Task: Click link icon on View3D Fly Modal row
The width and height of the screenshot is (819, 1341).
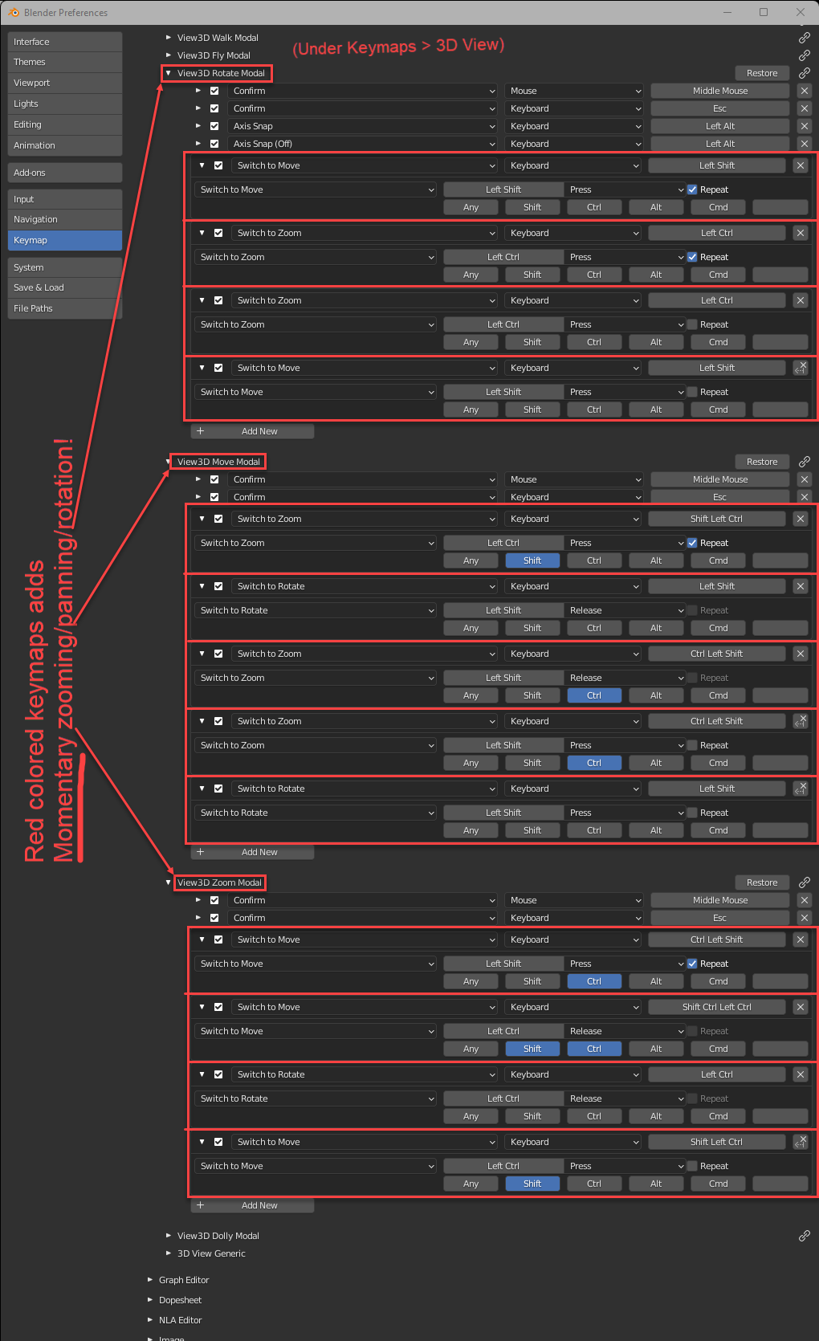Action: [804, 55]
